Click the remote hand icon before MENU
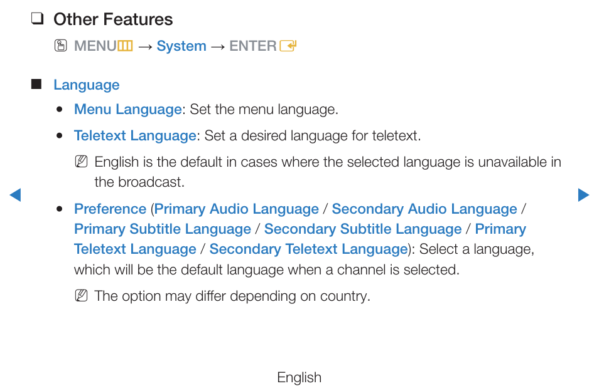Screen dimensions: 599x391 click(60, 46)
